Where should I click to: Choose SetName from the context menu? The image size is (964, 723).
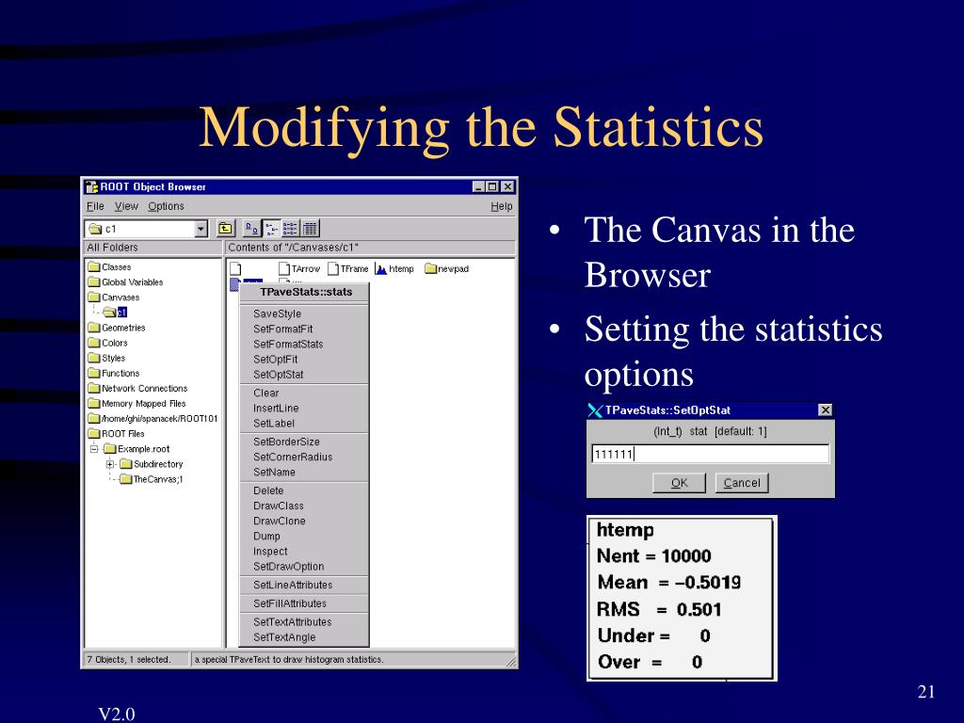coord(304,473)
